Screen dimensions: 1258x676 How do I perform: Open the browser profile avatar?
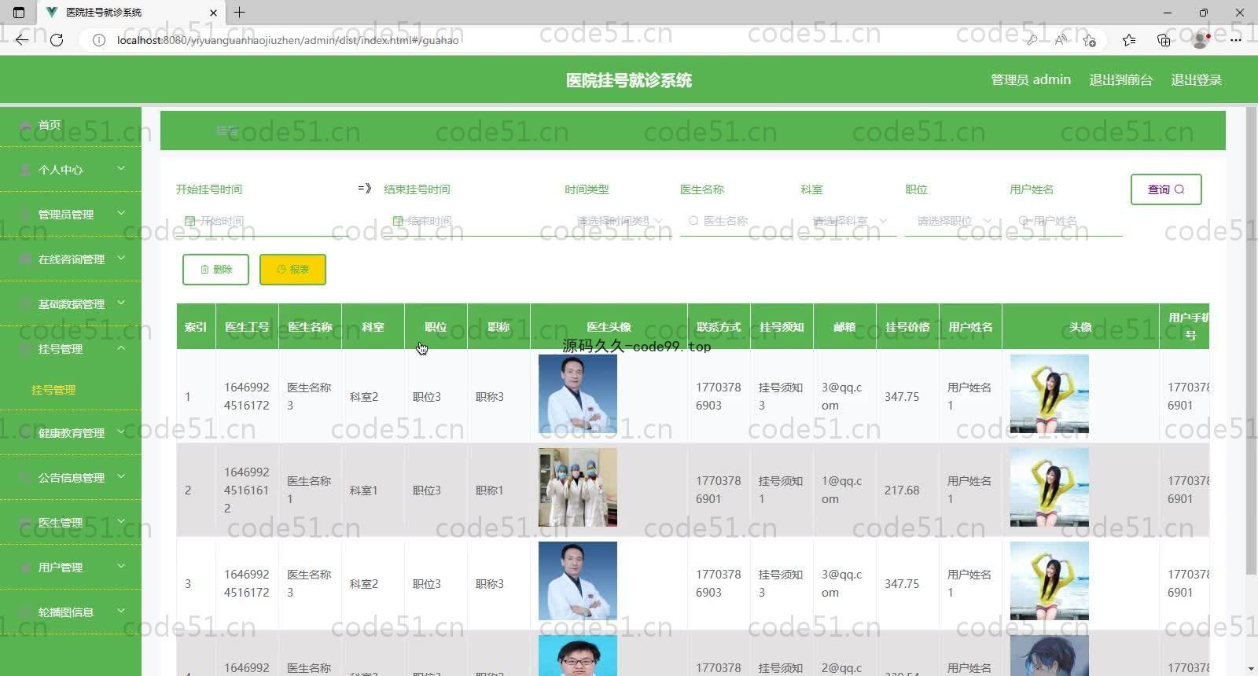tap(1201, 39)
